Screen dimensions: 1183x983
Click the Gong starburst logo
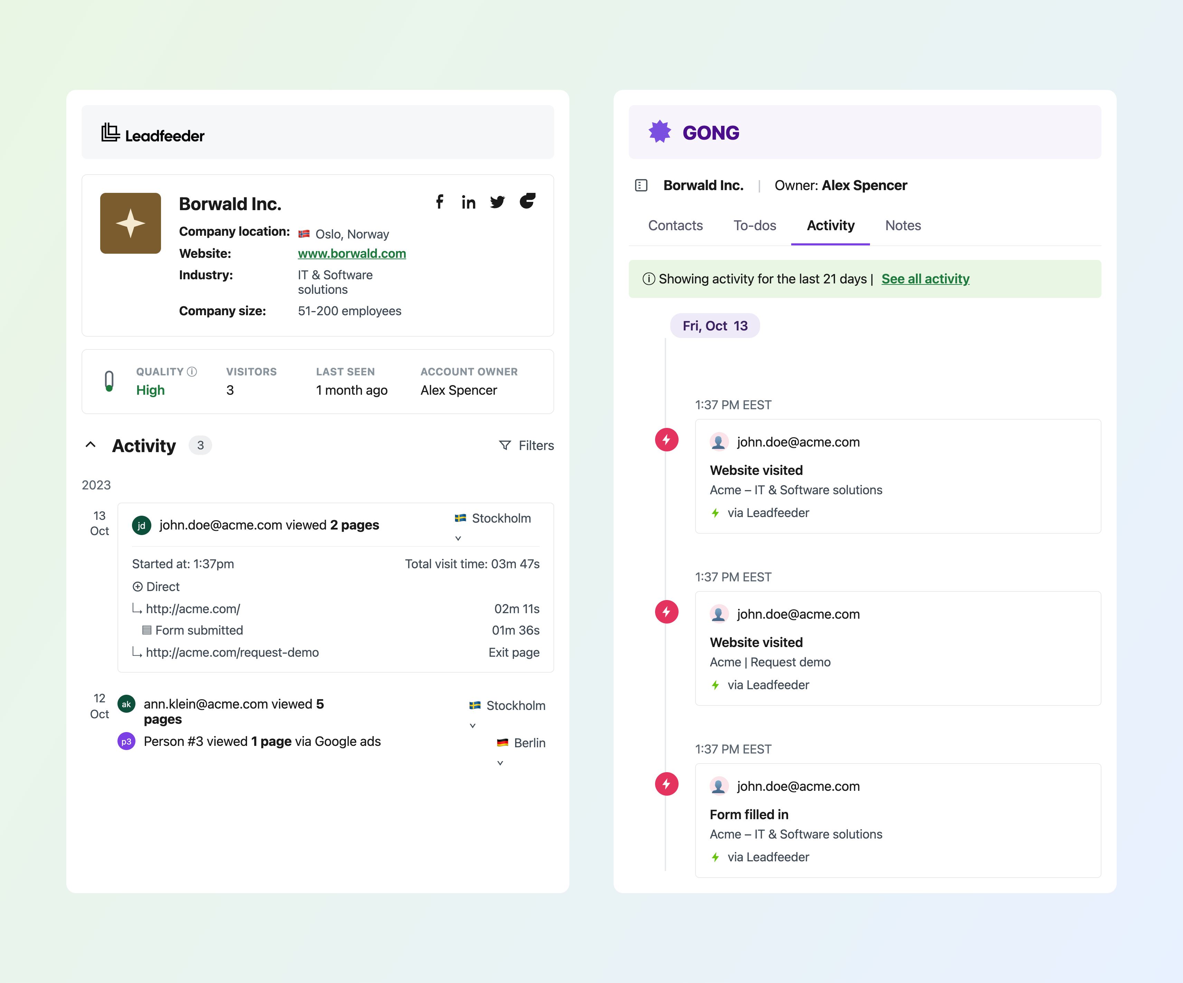tap(660, 132)
